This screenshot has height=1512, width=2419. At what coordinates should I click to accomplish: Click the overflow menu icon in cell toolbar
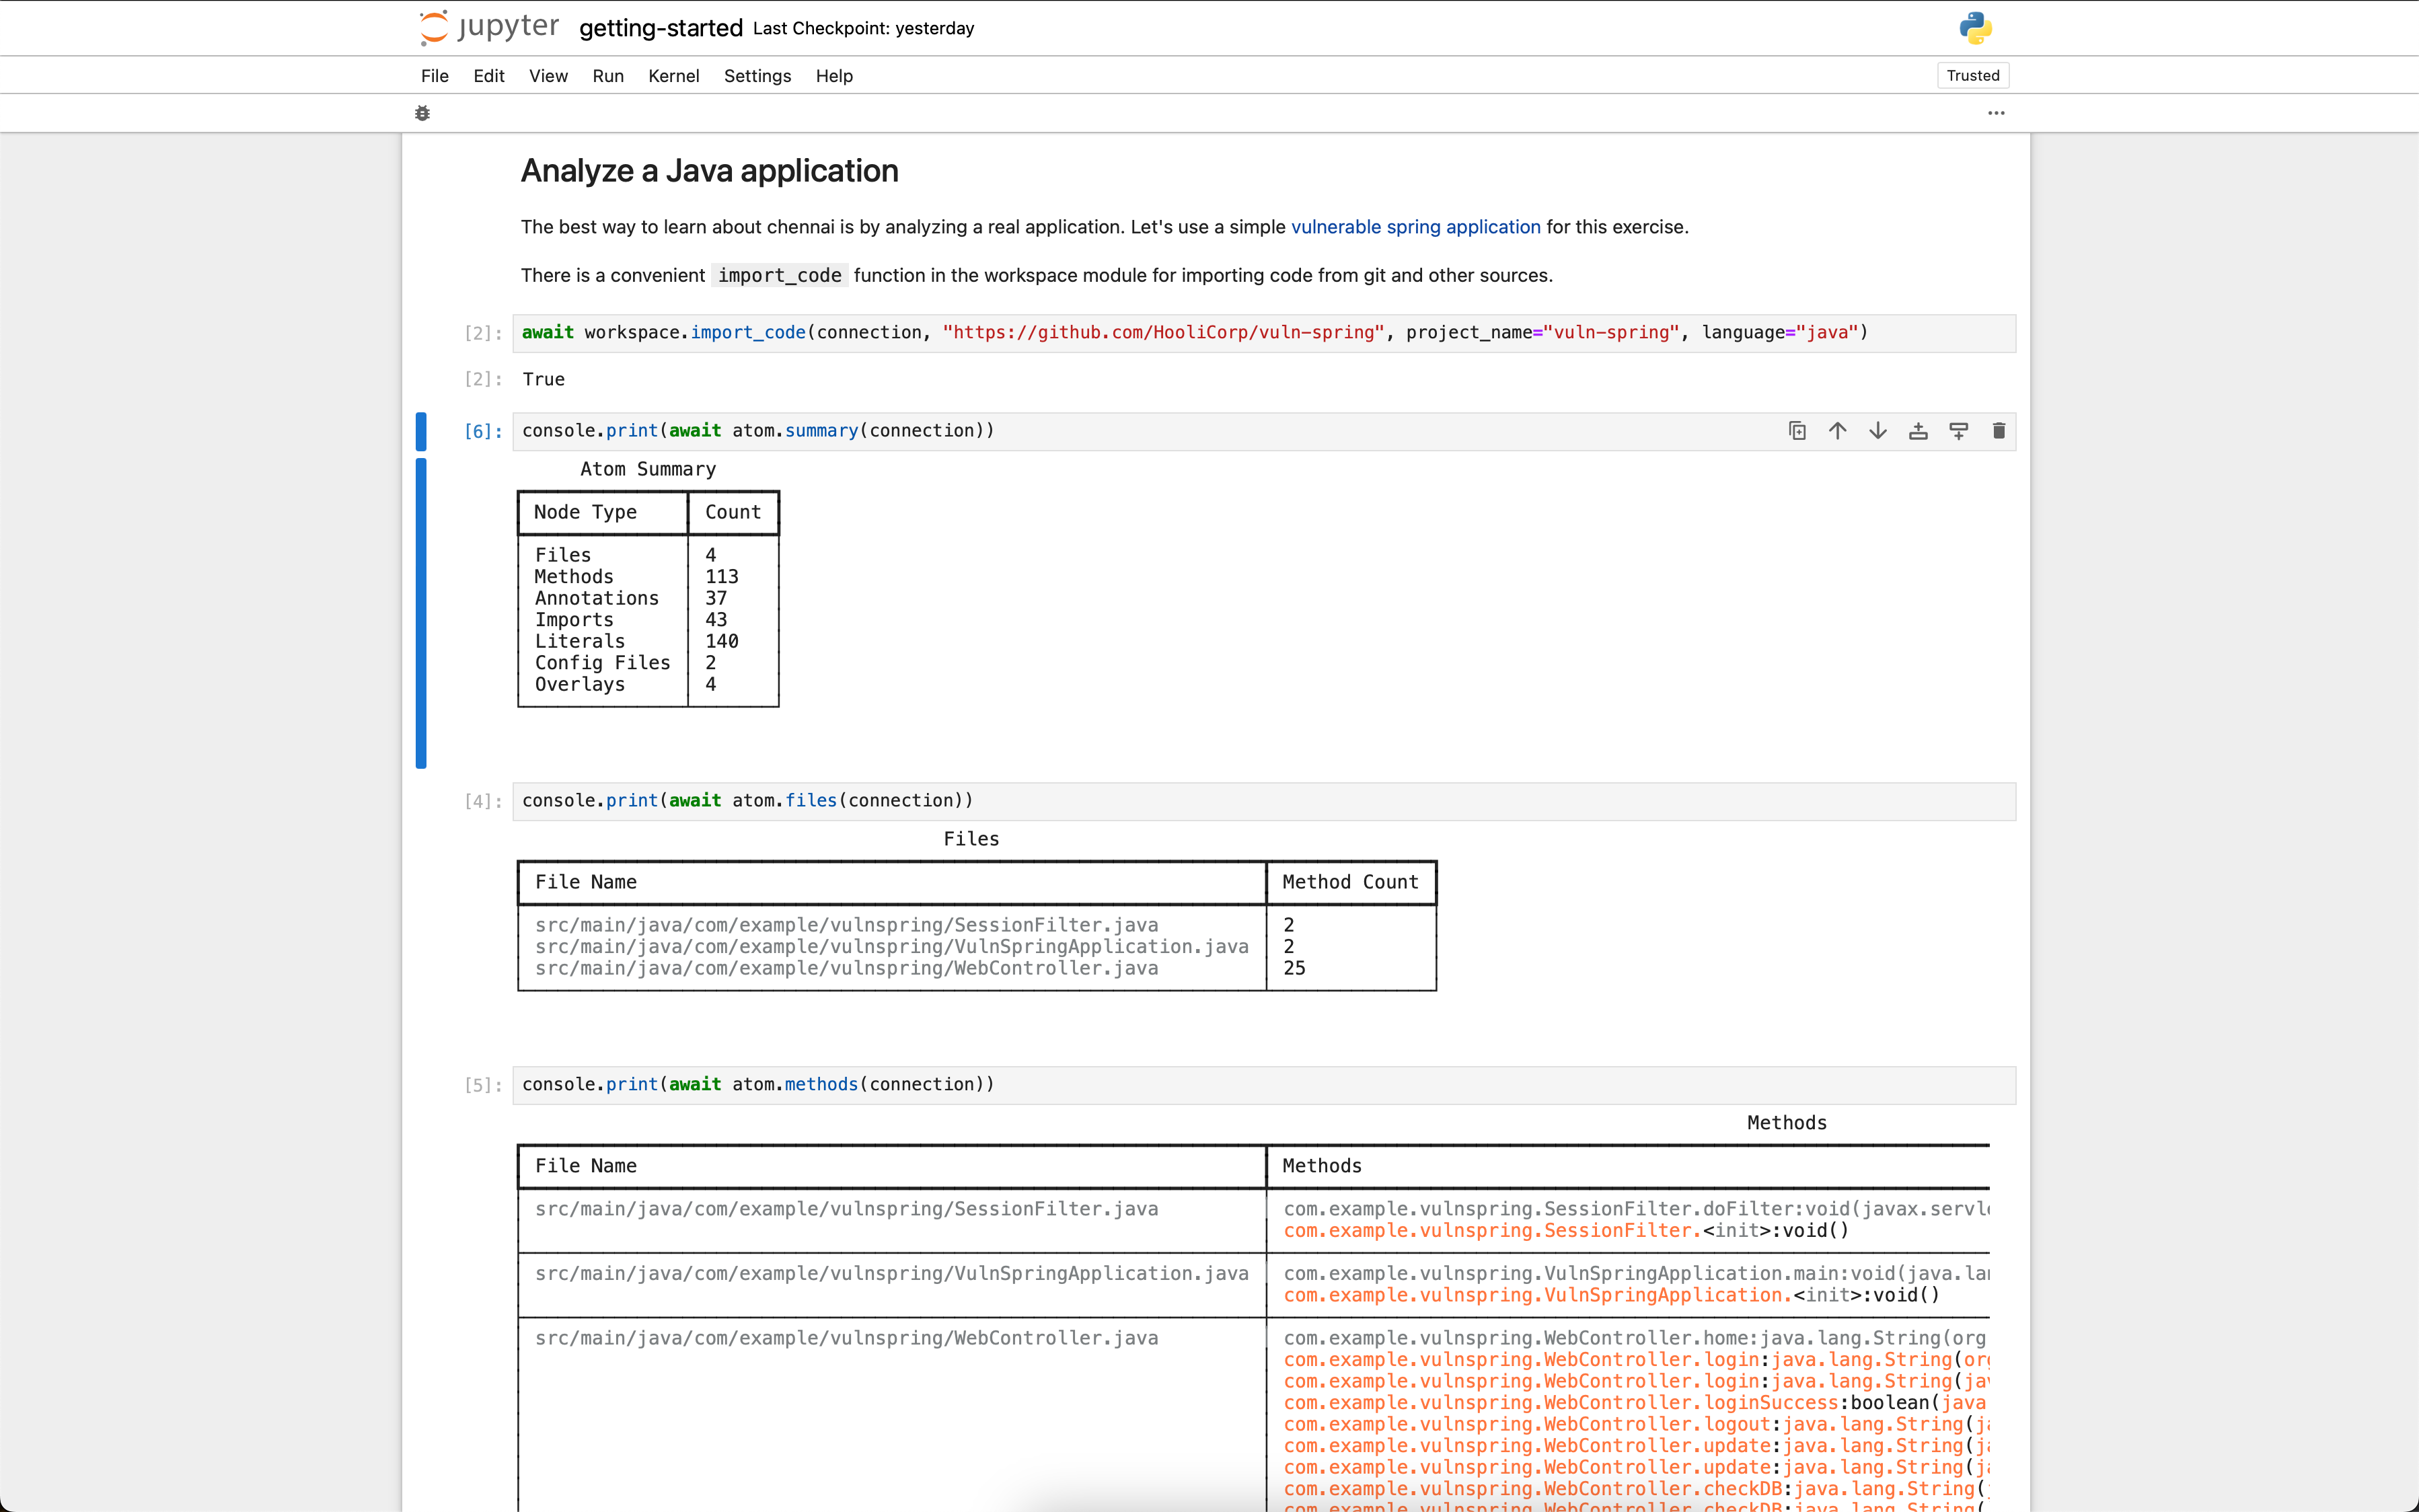click(1996, 113)
